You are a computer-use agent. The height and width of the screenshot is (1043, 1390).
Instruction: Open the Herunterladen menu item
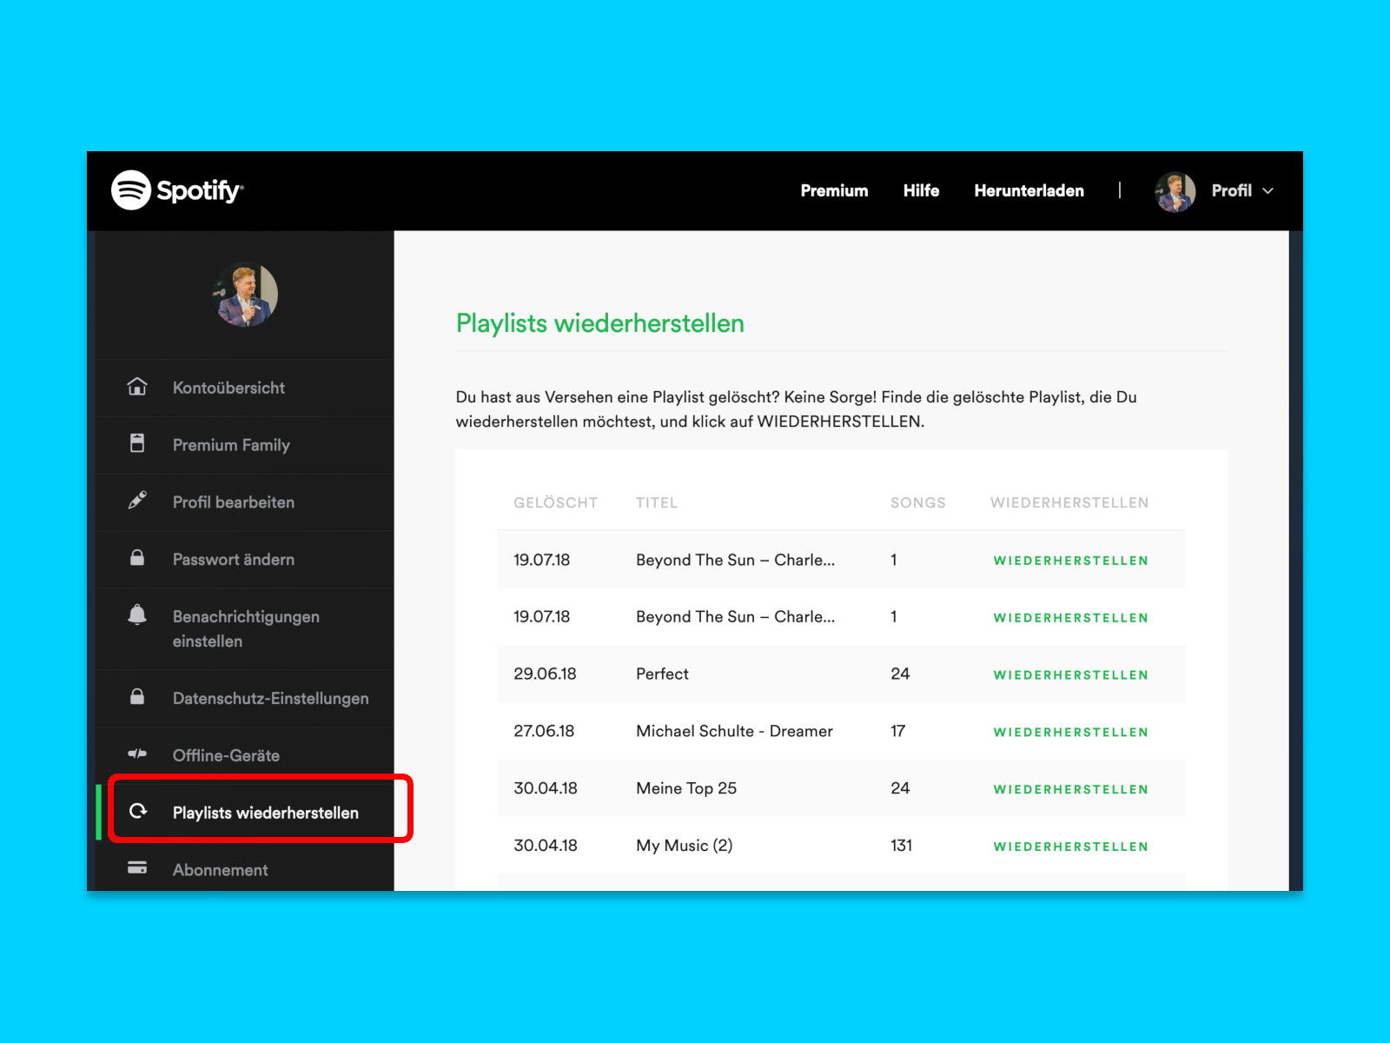pos(1029,190)
